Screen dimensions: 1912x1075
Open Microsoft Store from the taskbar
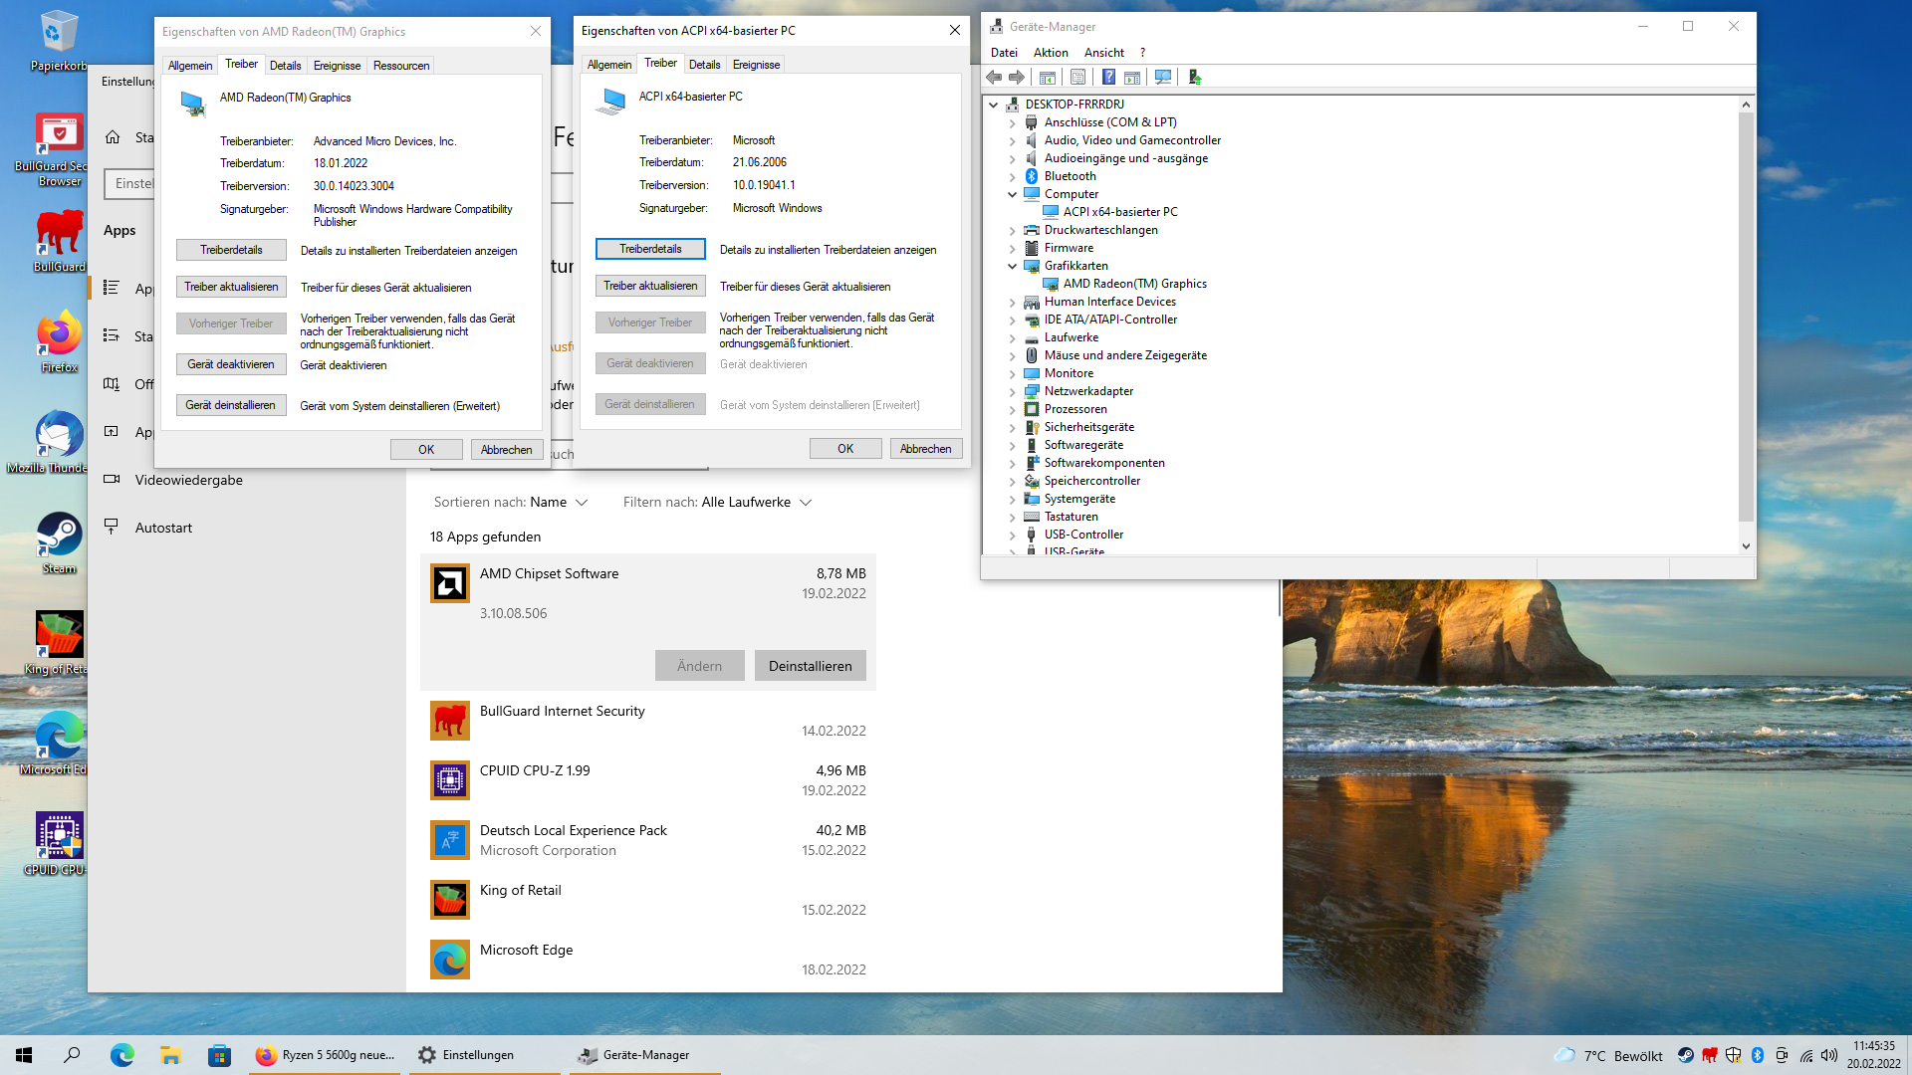pos(219,1055)
